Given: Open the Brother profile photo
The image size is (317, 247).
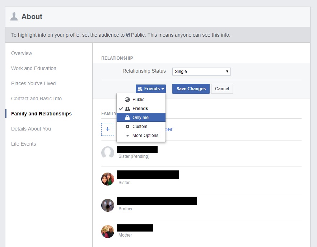Looking at the screenshot, I should point(108,205).
